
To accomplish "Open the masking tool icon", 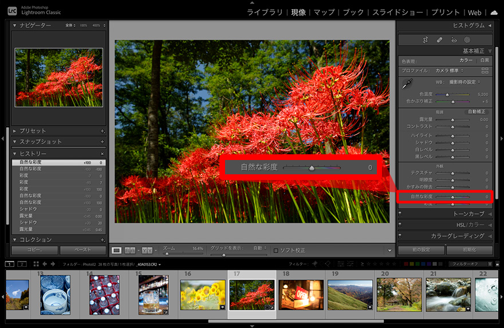I will 467,40.
